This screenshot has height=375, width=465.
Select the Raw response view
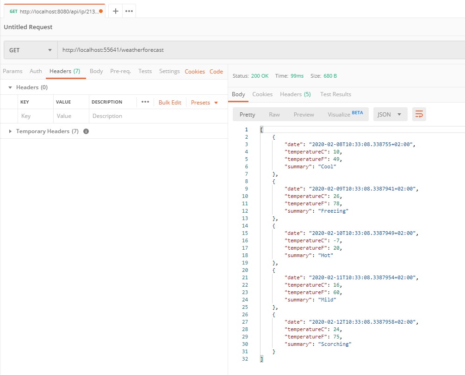(x=274, y=114)
